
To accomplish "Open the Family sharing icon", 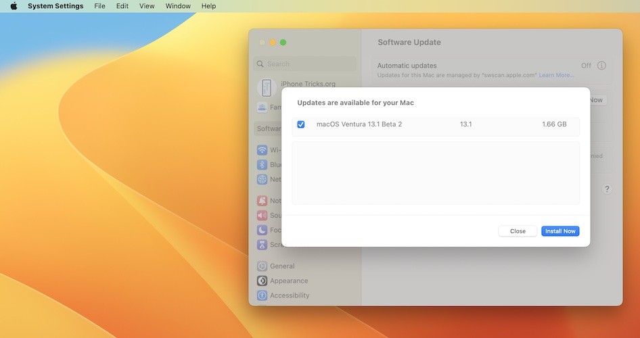I will (262, 107).
